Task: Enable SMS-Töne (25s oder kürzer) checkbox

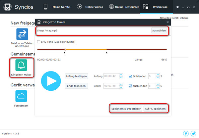Action: click(x=38, y=42)
